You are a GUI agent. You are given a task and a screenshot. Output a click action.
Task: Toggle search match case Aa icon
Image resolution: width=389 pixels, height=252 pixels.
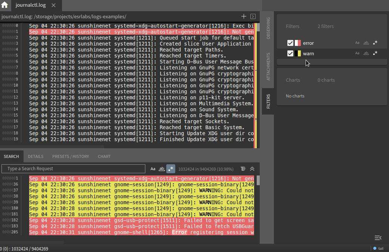point(153,169)
